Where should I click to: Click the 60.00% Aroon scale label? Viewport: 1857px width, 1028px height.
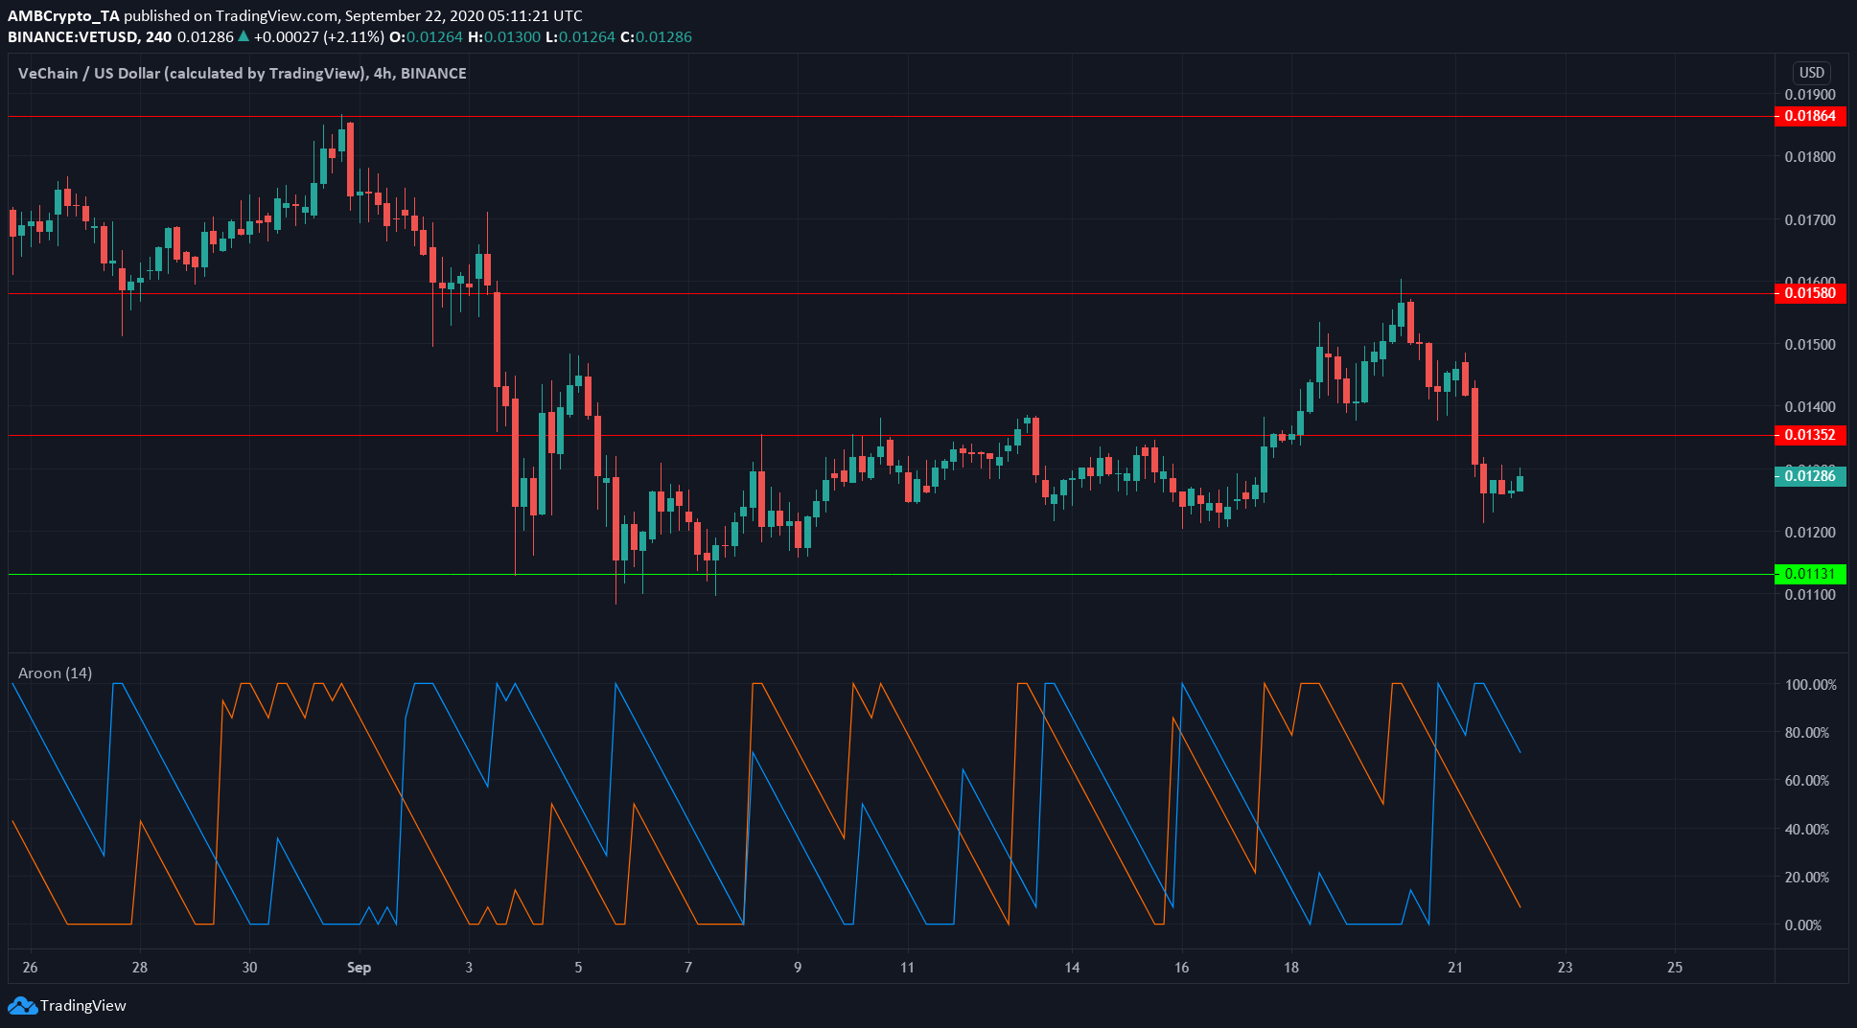tap(1806, 781)
